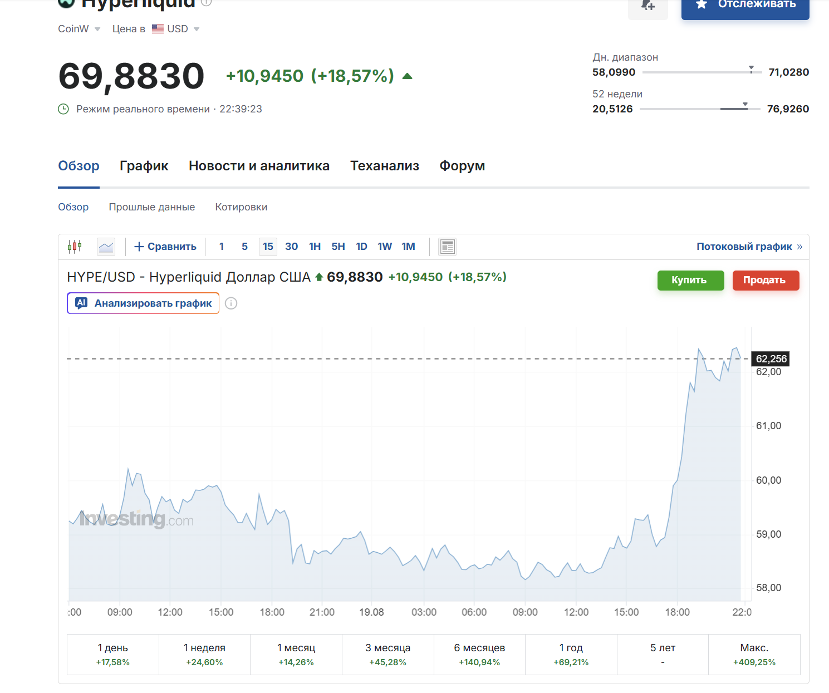Click the Режим реального времени timestamp text
The image size is (829, 693).
pos(169,109)
